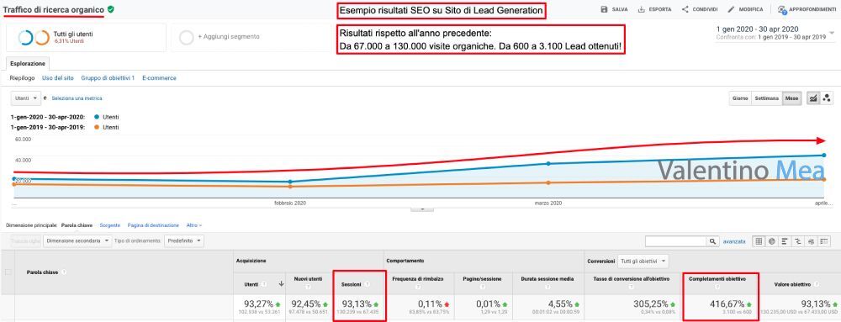The image size is (841, 322).
Task: Click Pagina di destinazione link
Action: 153,225
